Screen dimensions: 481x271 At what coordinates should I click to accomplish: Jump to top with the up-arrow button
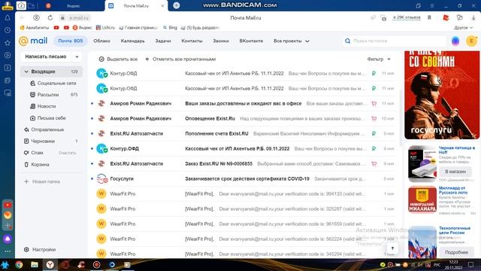click(392, 248)
